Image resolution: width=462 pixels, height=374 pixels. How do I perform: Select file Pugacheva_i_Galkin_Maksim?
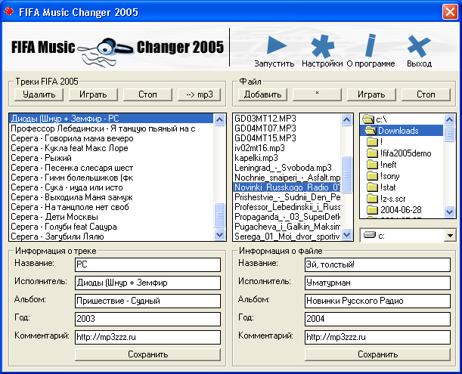coord(287,227)
